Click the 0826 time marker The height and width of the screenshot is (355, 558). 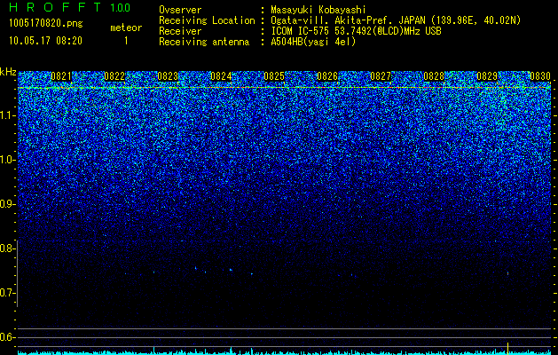pyautogui.click(x=327, y=76)
